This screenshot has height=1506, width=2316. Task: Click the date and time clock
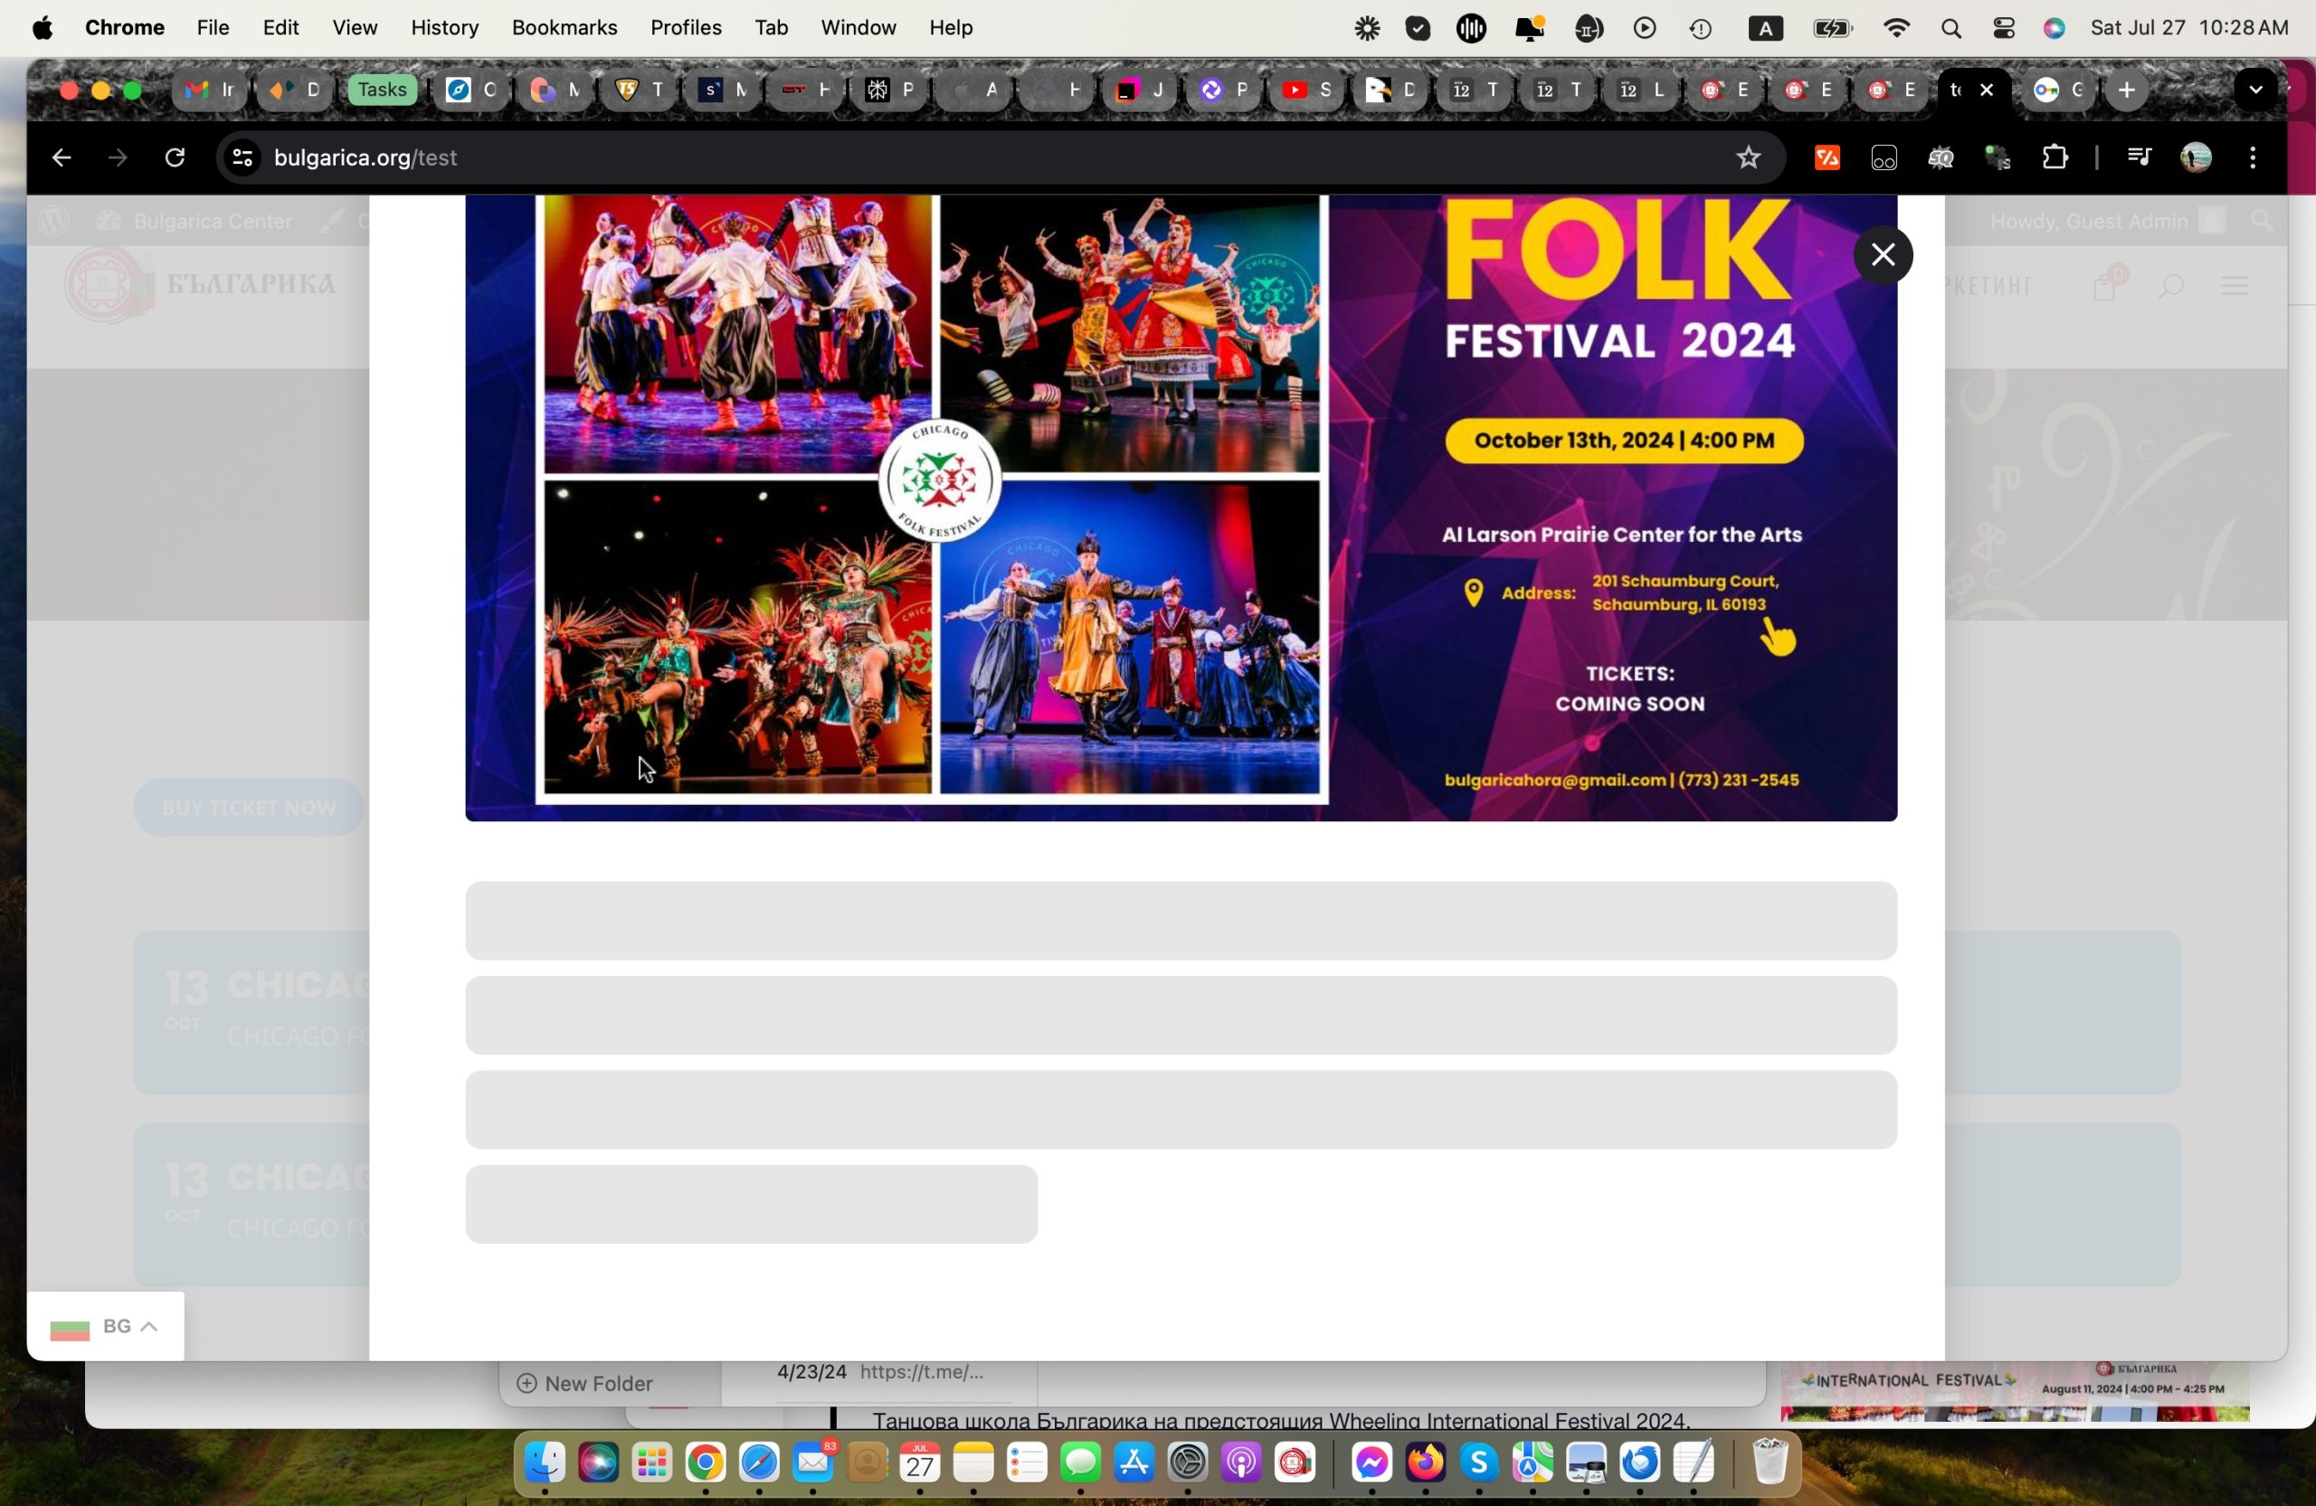(2189, 28)
